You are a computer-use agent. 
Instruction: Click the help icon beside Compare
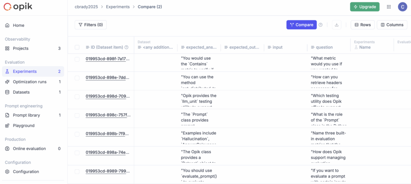click(320, 25)
